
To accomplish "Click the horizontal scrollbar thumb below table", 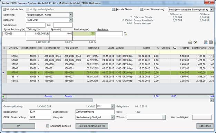I will point(49,100).
